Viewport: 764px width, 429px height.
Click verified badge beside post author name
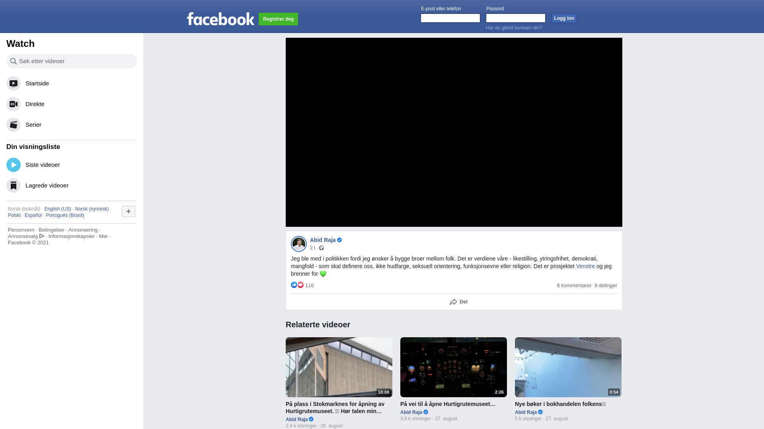(x=339, y=240)
